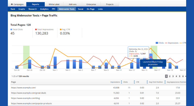Go to next results page arrow
Screen dimensions: 194x106
(x=186, y=76)
